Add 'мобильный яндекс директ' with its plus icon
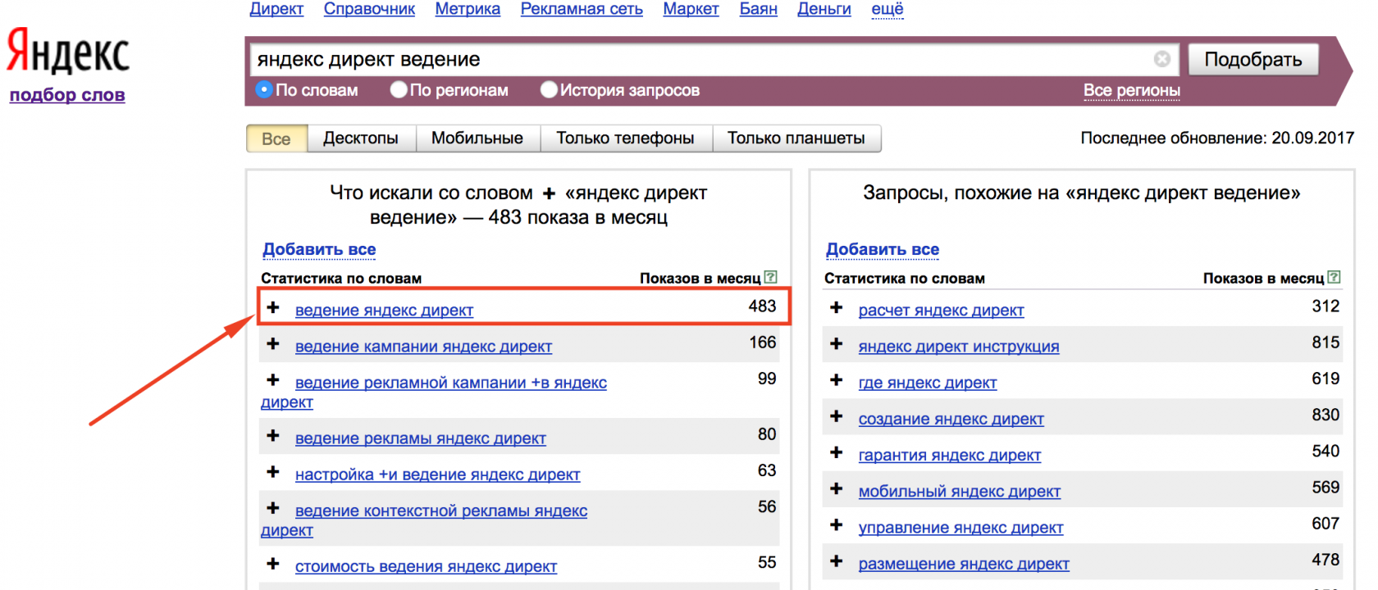The image size is (1378, 590). 837,488
